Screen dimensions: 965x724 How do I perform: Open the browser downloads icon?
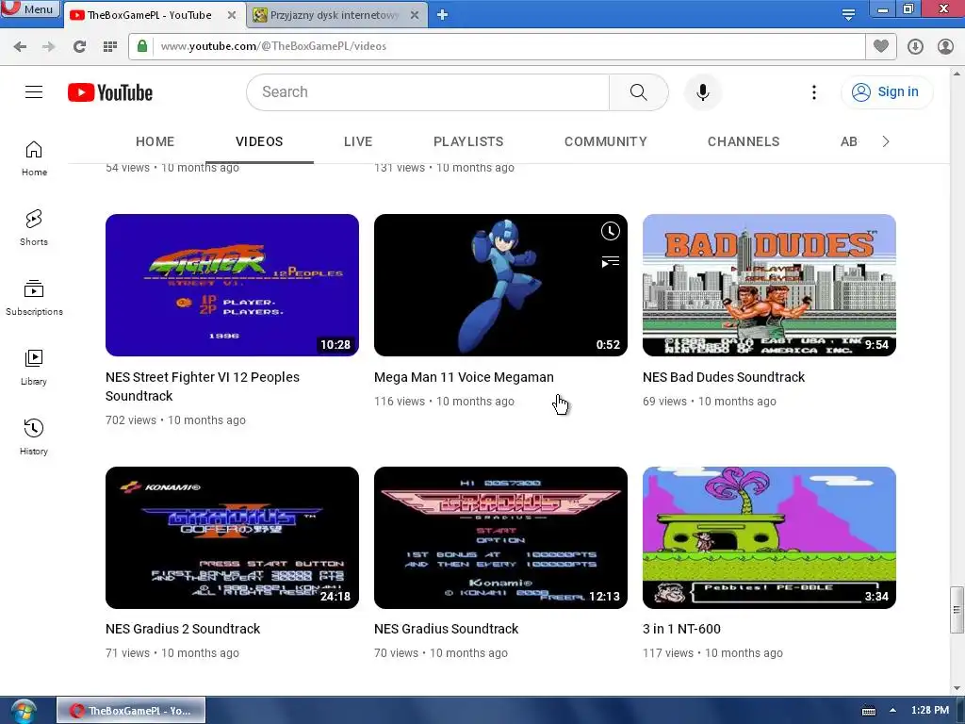pos(915,46)
